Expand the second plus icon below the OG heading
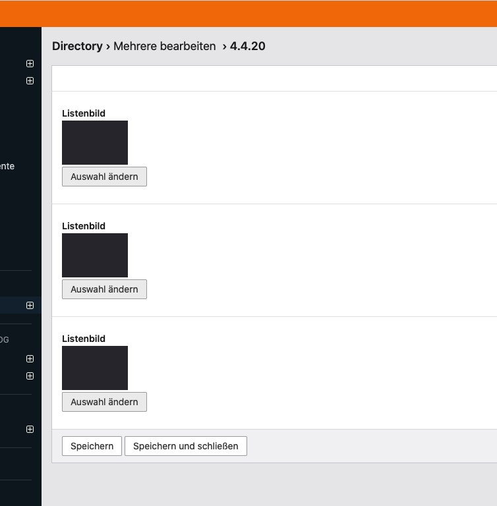 (30, 376)
